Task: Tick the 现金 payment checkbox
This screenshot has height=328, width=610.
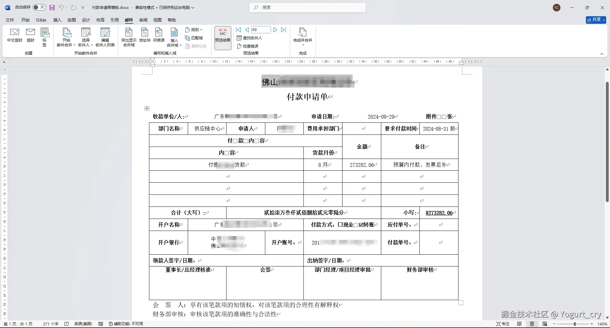Action: coord(340,225)
